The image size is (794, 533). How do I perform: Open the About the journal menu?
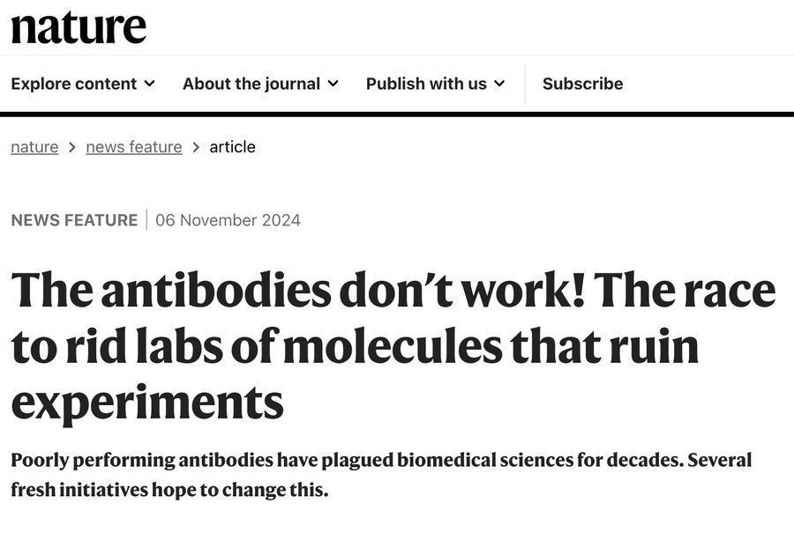pyautogui.click(x=251, y=84)
